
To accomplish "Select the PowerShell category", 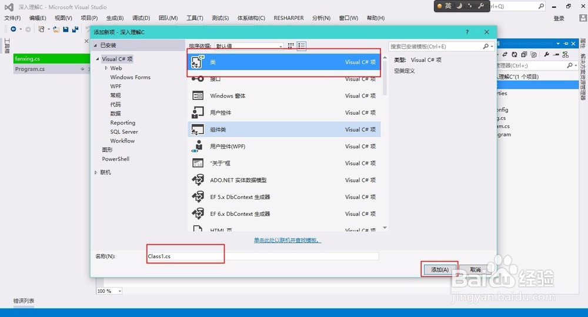I will 115,159.
